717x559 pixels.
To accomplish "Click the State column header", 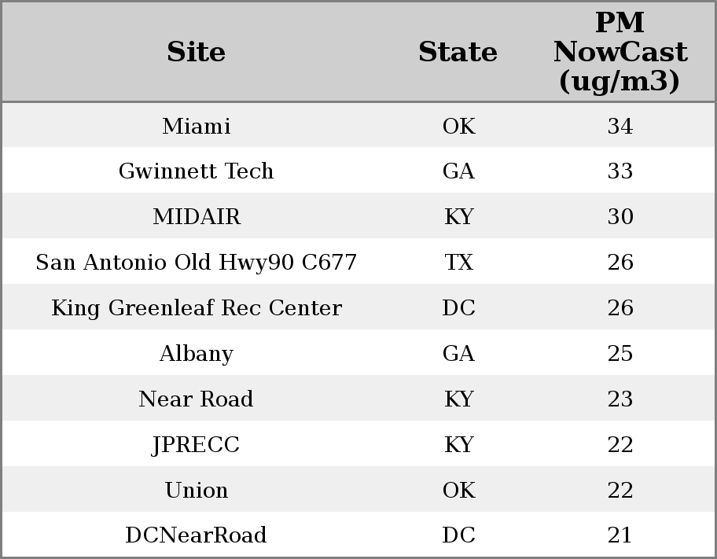I will [x=458, y=52].
